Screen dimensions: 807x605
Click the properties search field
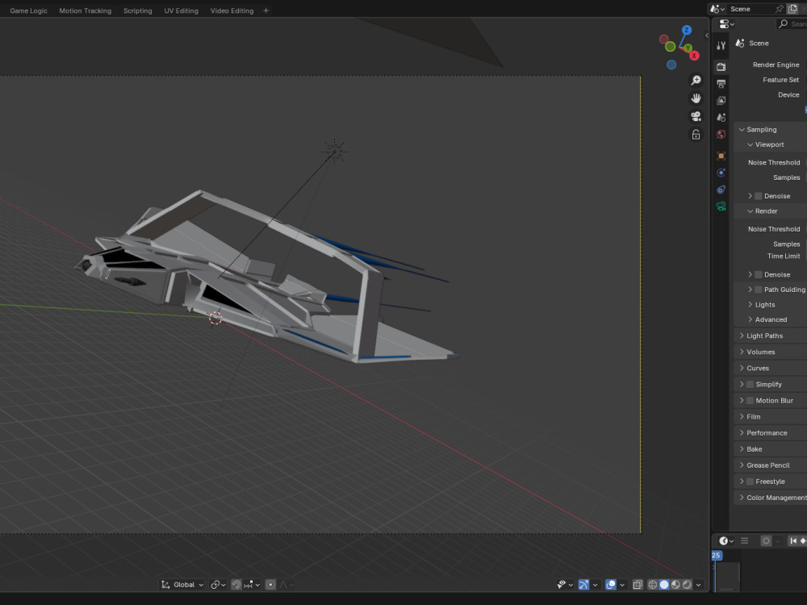792,23
